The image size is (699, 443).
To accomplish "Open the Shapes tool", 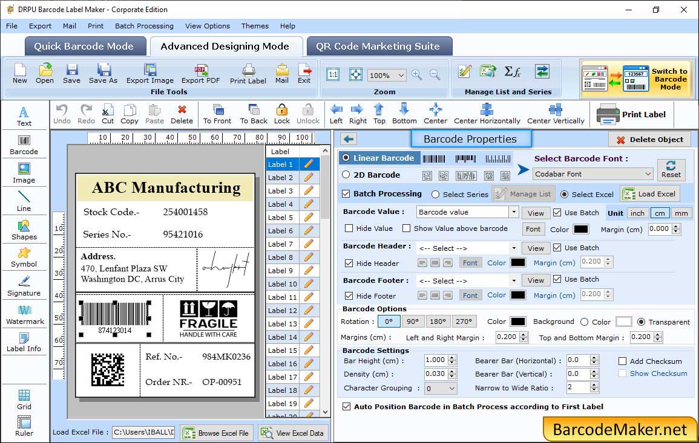I will coord(24,230).
